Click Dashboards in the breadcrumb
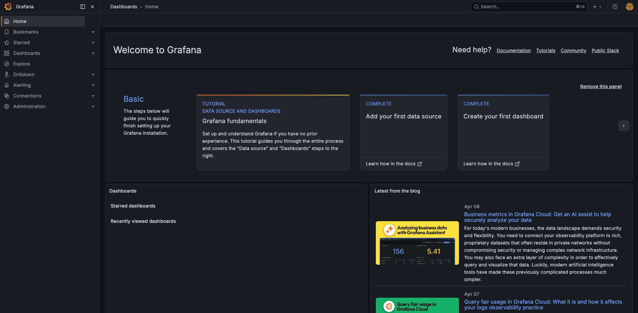 tap(124, 7)
